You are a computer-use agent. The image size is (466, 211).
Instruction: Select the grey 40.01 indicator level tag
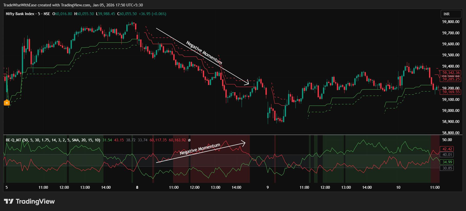[x=447, y=155]
